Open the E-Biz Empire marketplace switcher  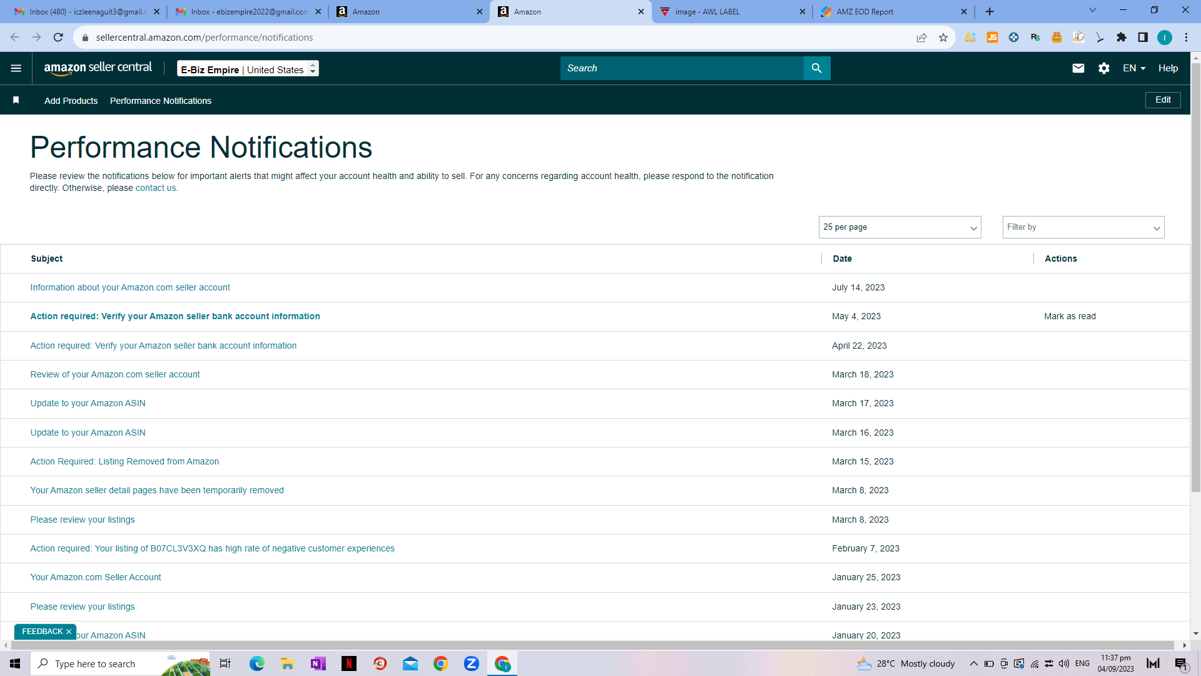pyautogui.click(x=248, y=69)
